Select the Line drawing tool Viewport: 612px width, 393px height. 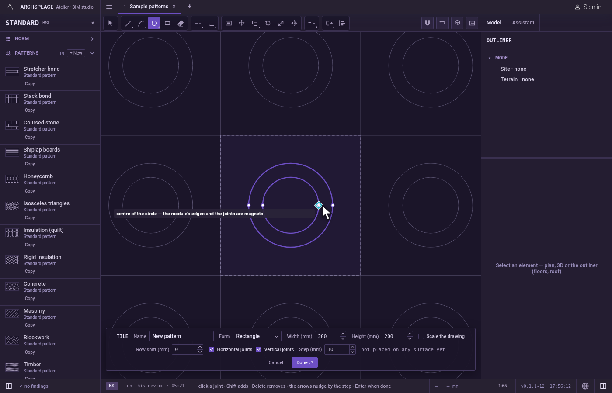click(x=128, y=23)
